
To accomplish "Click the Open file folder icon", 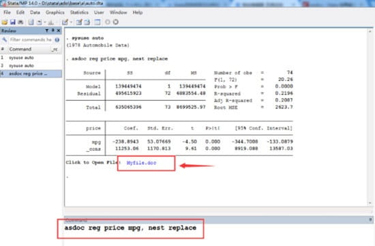I will coord(5,22).
